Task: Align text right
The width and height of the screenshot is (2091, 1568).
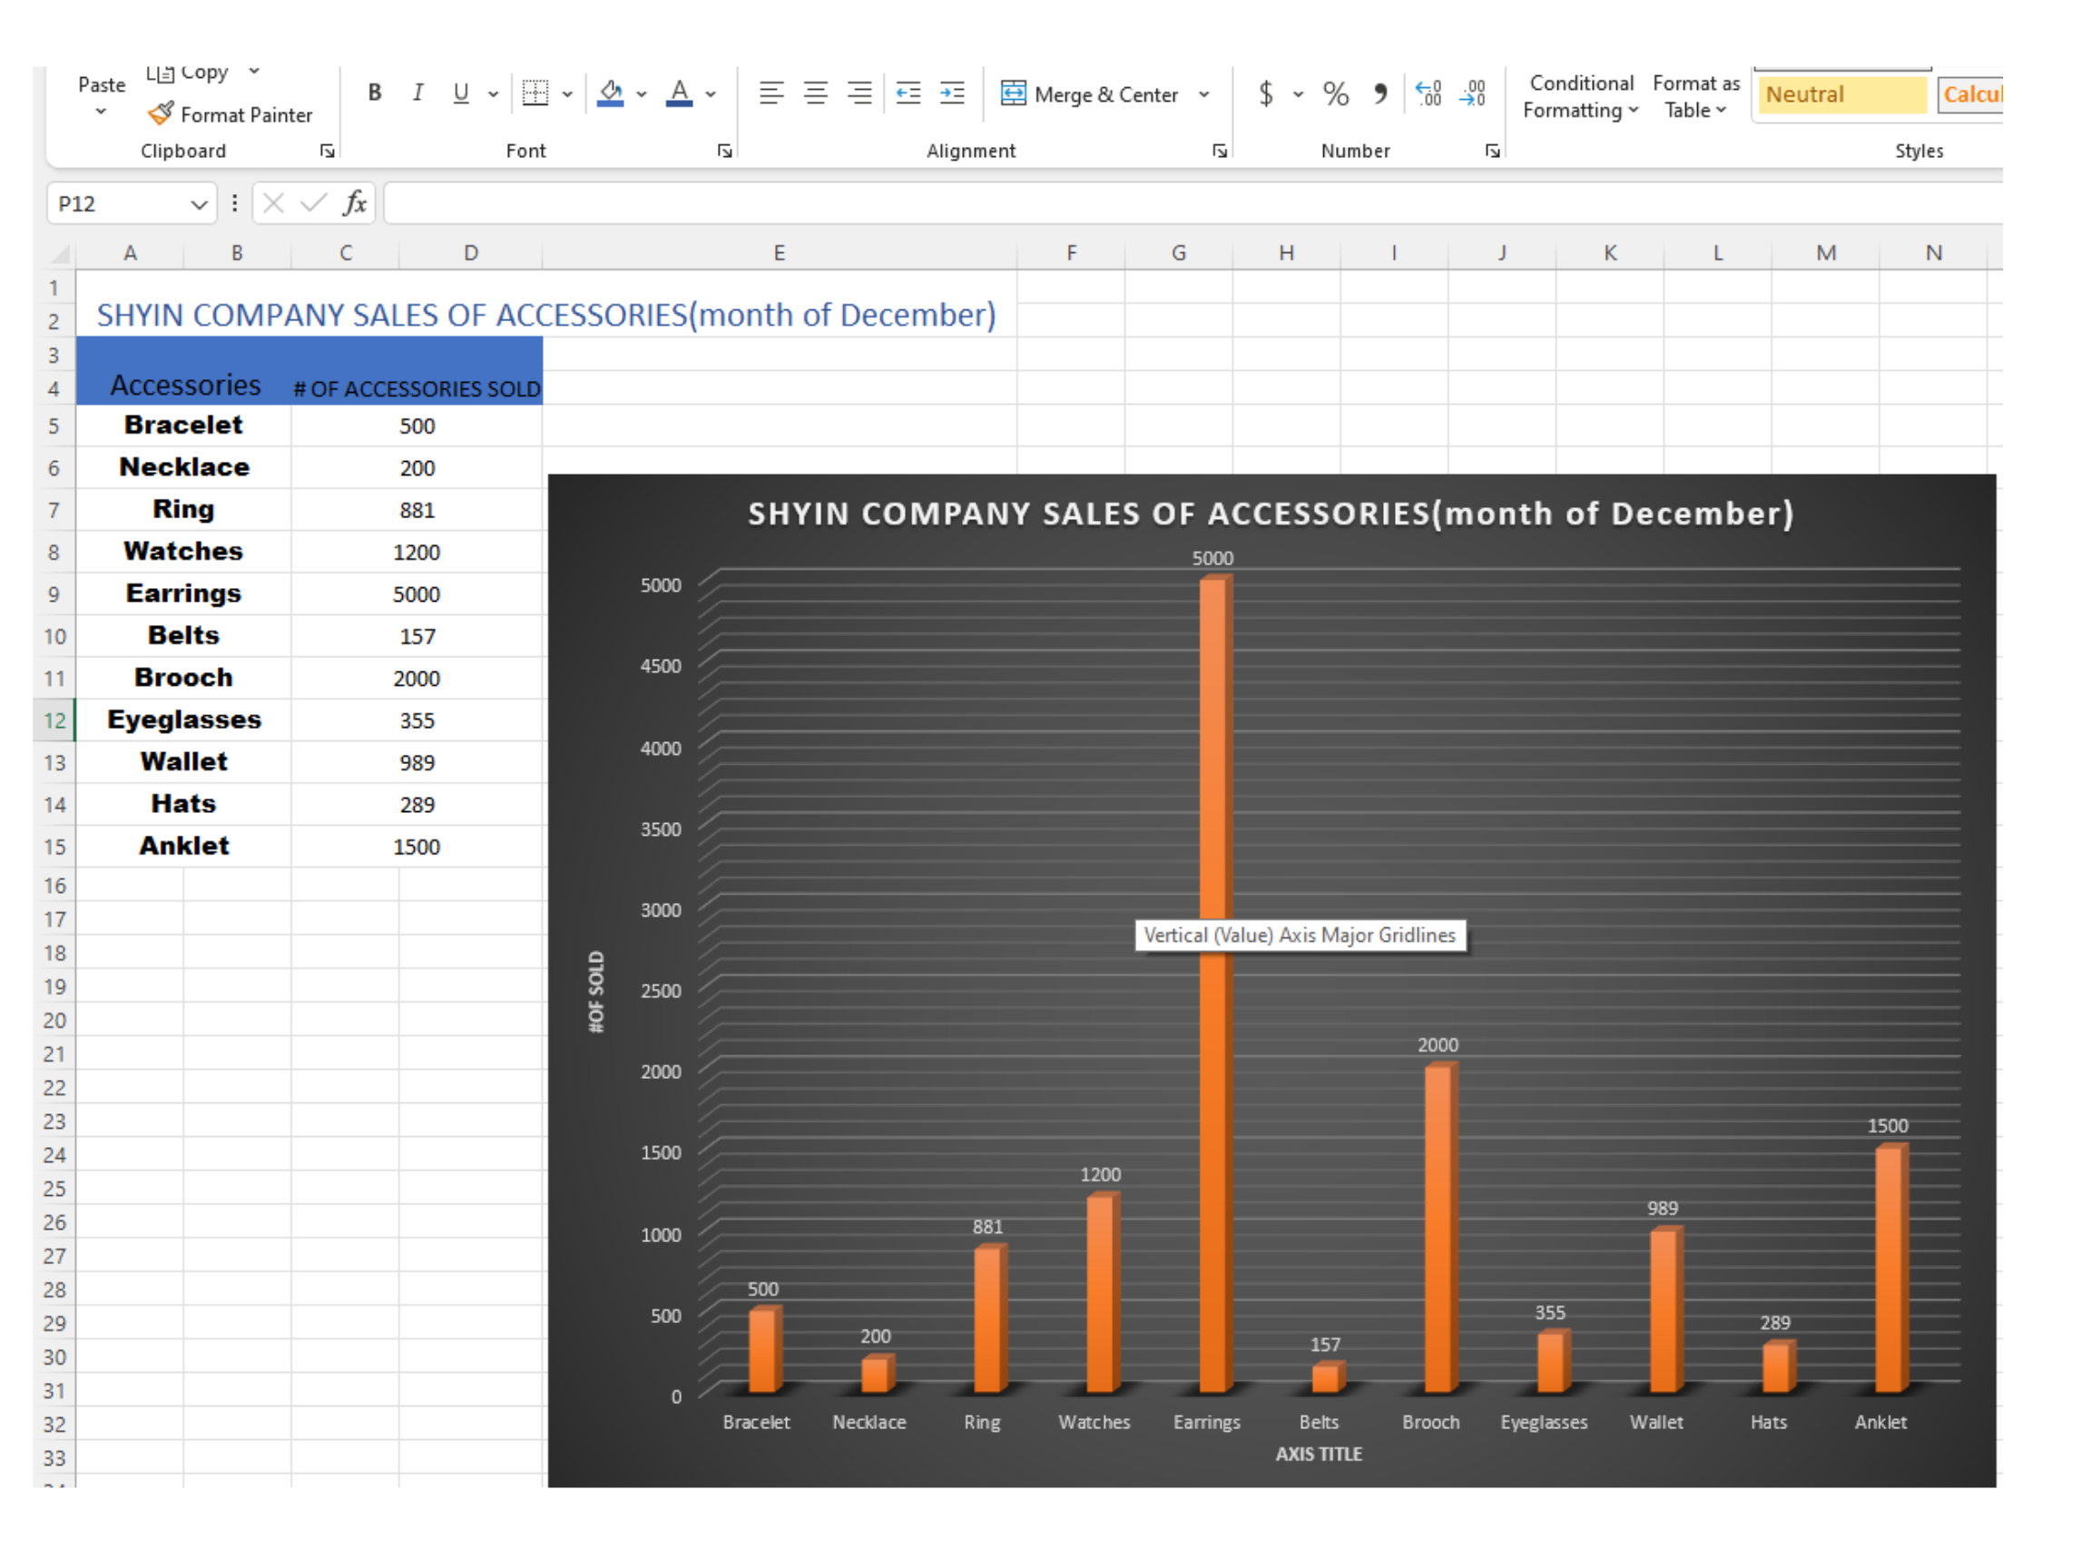Action: pyautogui.click(x=859, y=93)
